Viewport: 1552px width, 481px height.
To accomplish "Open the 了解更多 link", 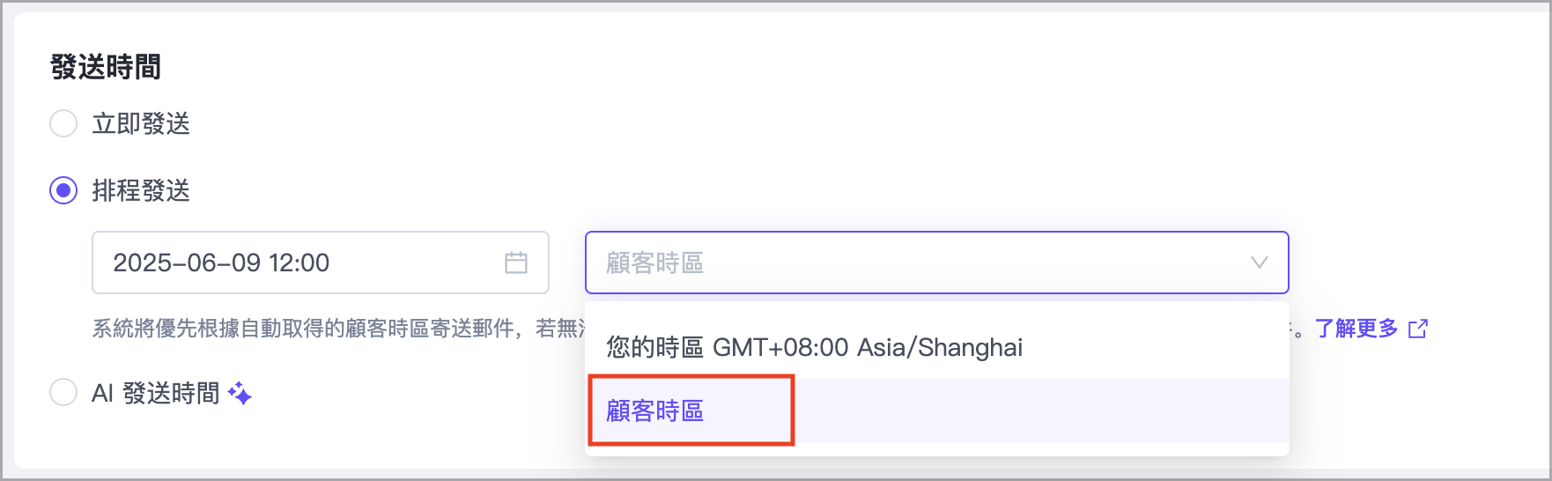I will point(1356,329).
